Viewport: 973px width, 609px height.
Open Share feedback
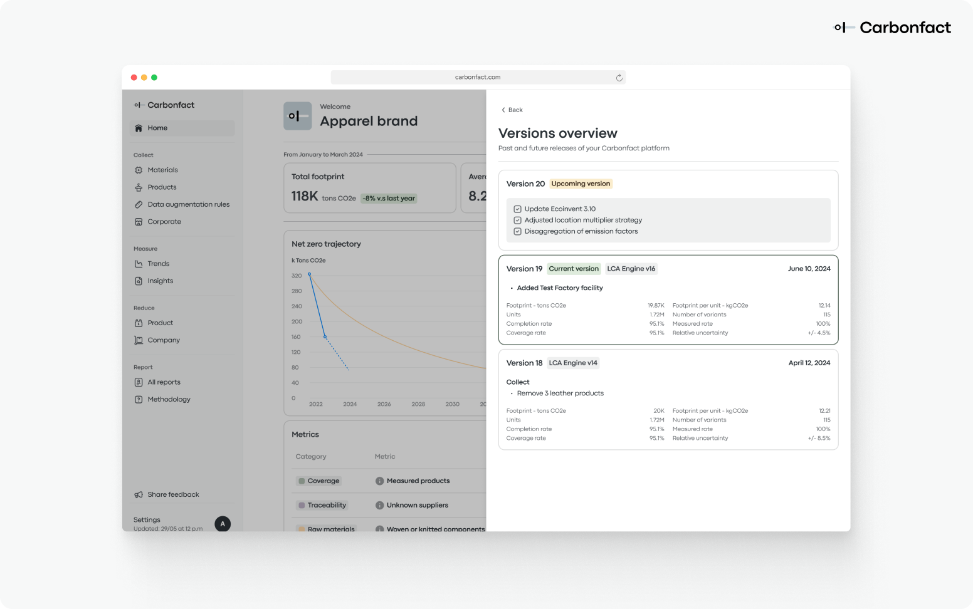coord(173,494)
